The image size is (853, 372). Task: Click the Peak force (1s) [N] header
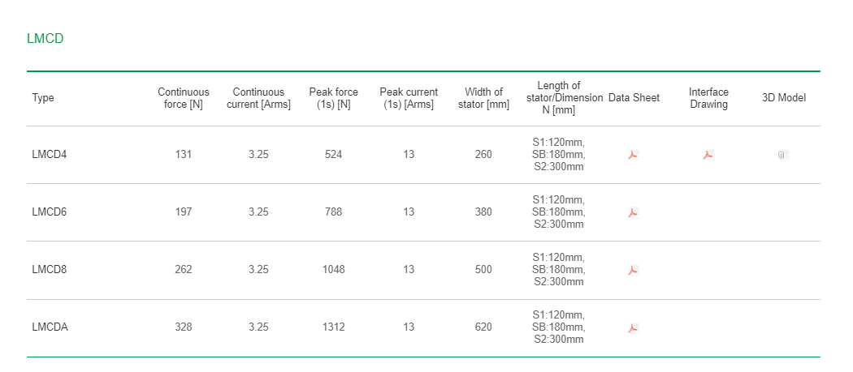click(x=333, y=98)
